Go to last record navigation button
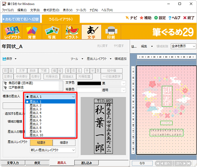 pos(189,163)
